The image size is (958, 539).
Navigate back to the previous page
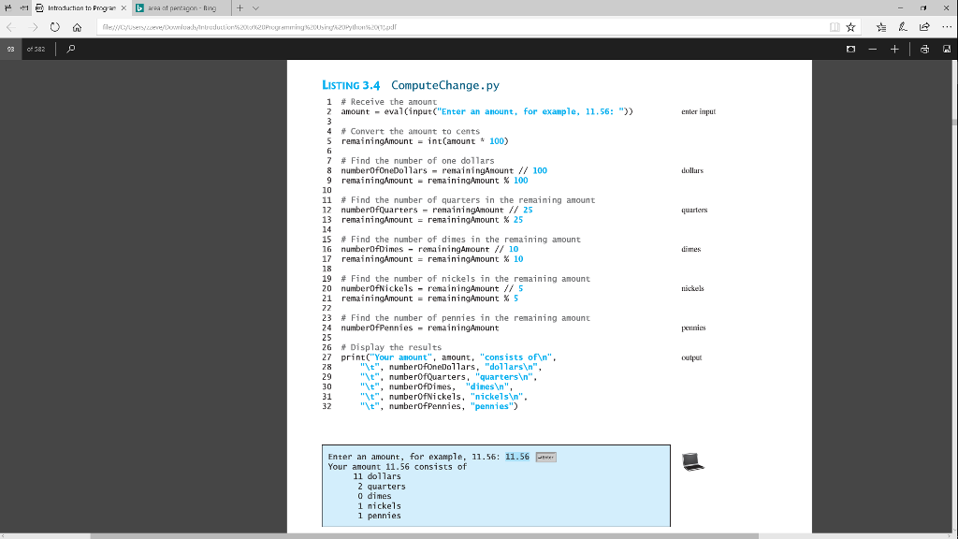[x=11, y=26]
